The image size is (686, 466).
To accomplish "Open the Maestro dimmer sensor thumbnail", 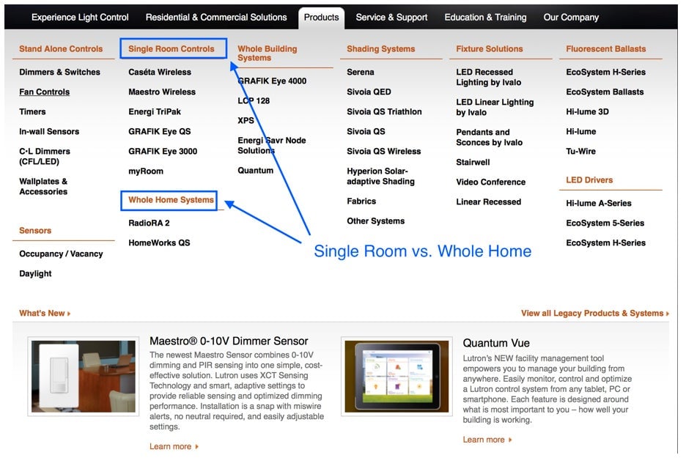I will [x=83, y=377].
